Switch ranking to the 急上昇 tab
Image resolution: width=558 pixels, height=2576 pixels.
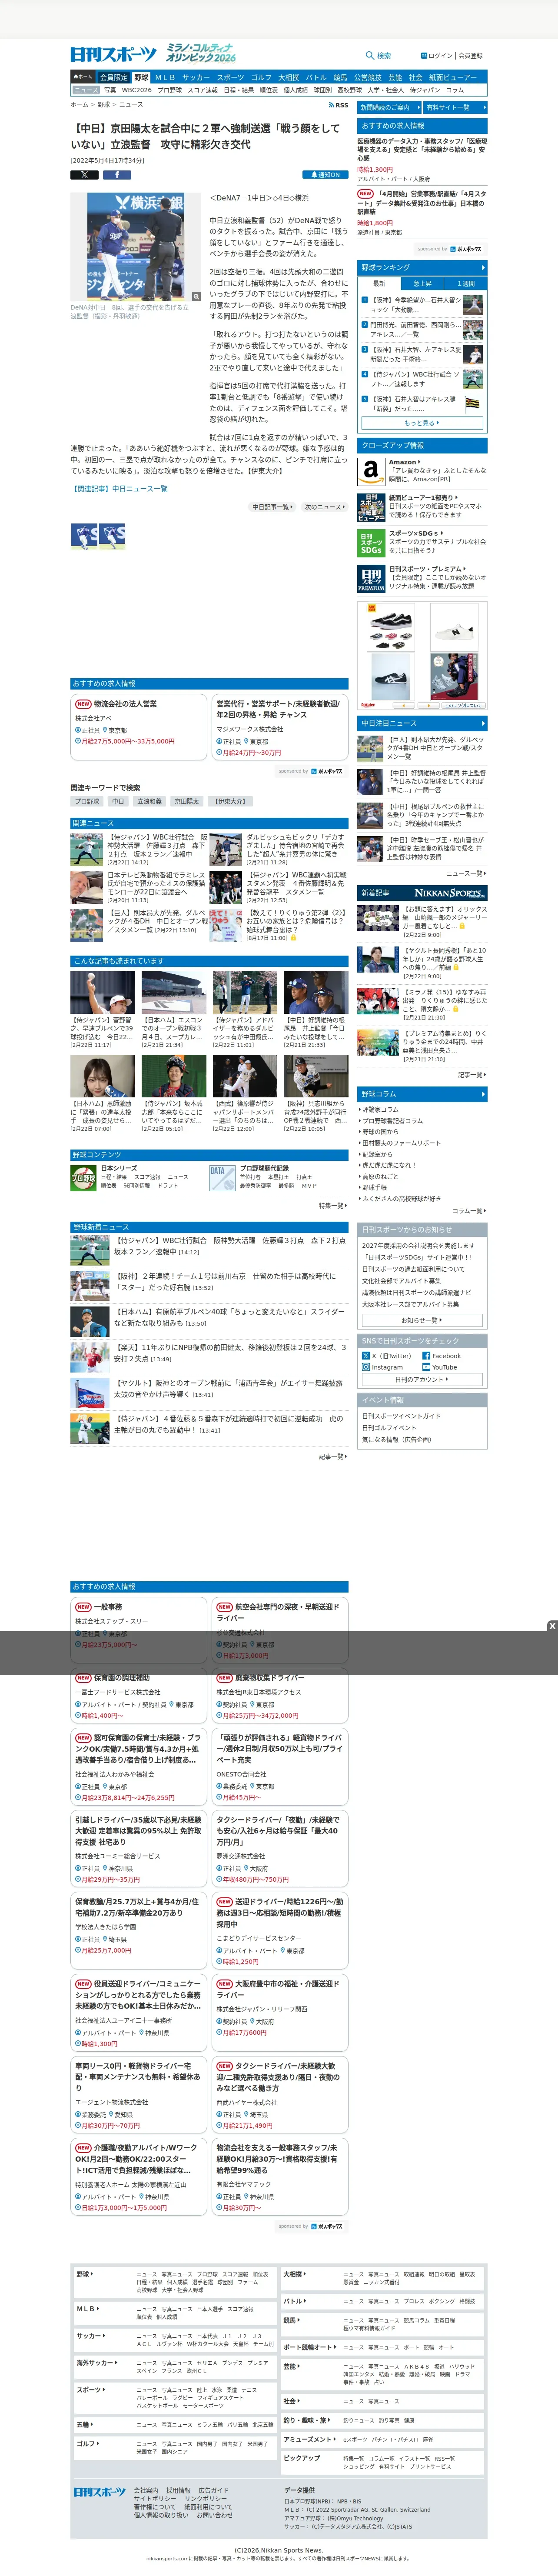point(422,283)
